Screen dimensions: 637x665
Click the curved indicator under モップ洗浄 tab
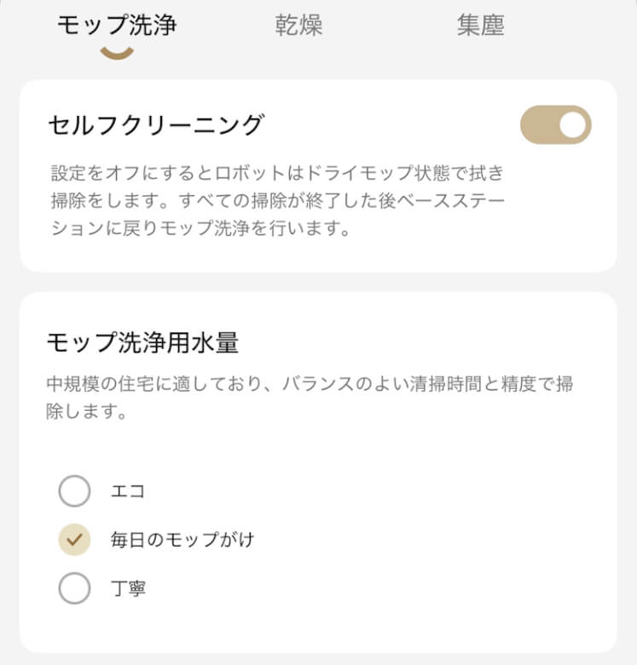pyautogui.click(x=117, y=53)
